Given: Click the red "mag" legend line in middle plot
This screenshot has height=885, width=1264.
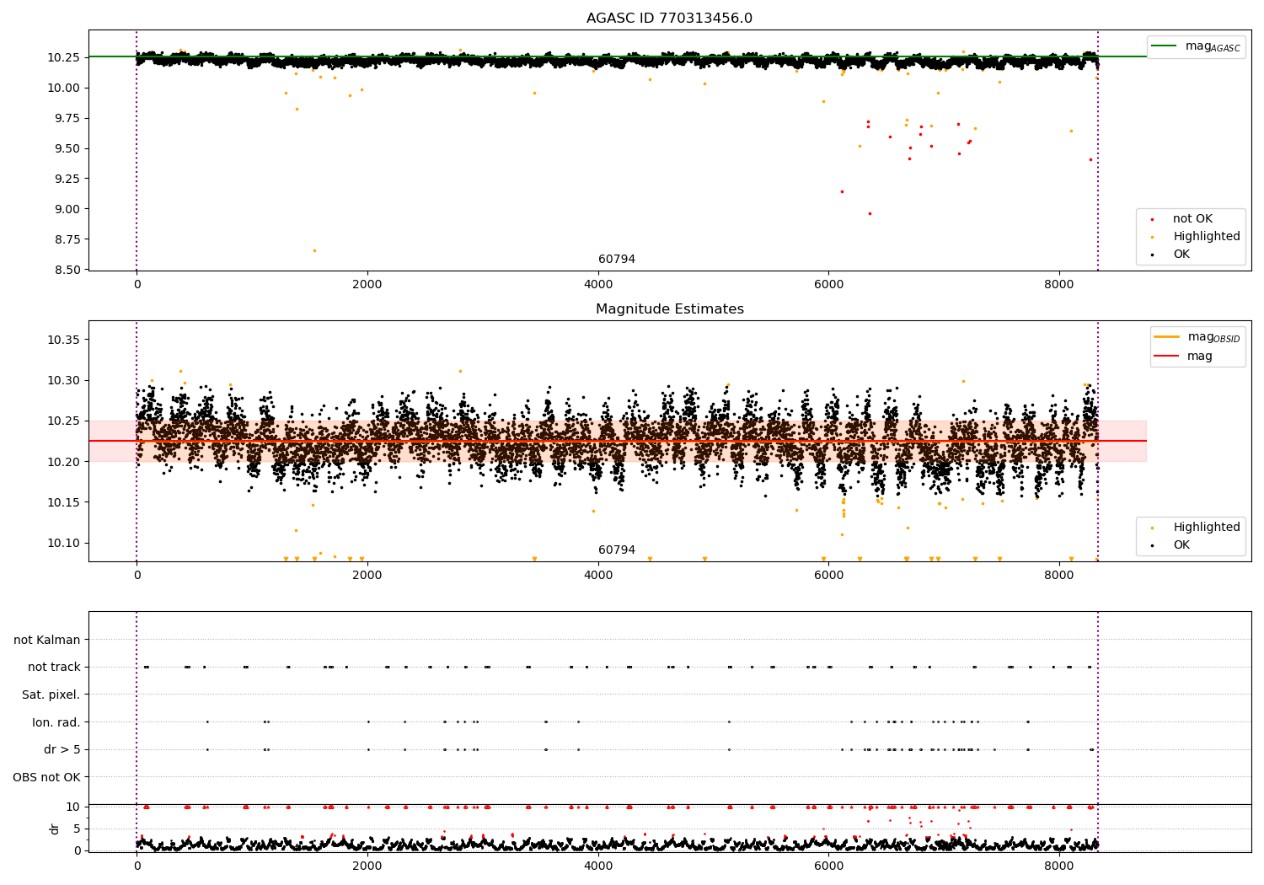Looking at the screenshot, I should point(1167,357).
